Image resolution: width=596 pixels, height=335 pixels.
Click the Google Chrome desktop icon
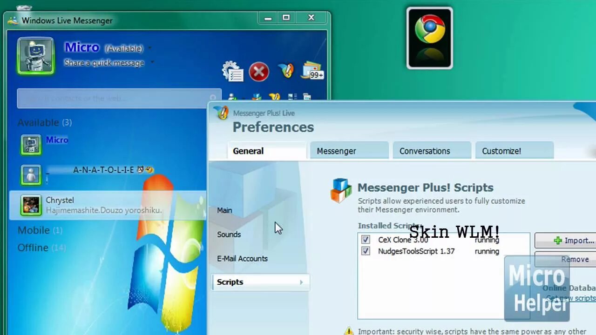[429, 38]
